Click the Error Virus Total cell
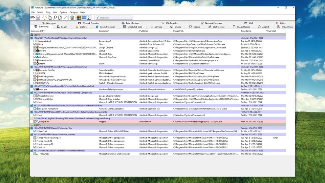The width and height of the screenshot is (325, 183). click(x=275, y=138)
